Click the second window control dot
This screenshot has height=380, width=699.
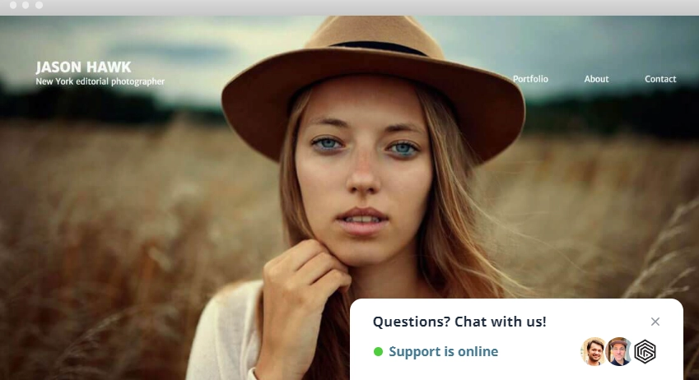26,5
